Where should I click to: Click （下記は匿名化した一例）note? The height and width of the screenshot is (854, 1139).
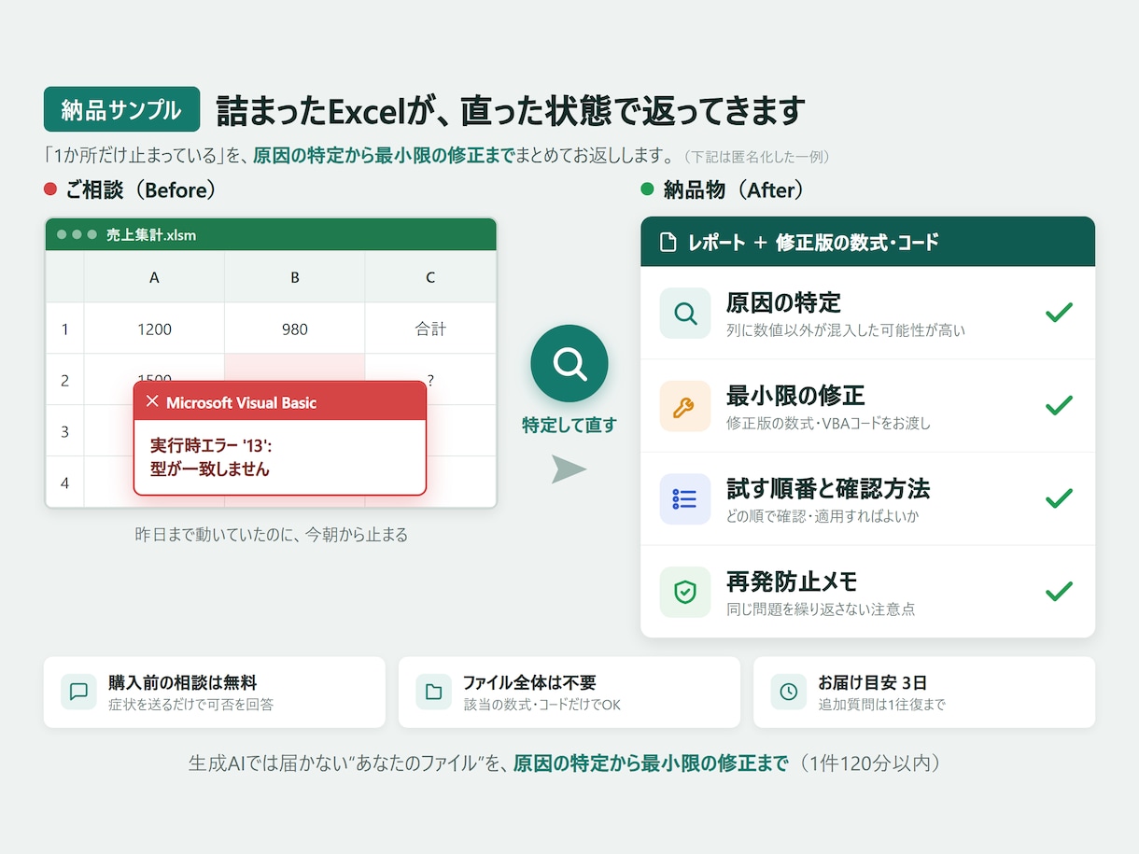(756, 157)
